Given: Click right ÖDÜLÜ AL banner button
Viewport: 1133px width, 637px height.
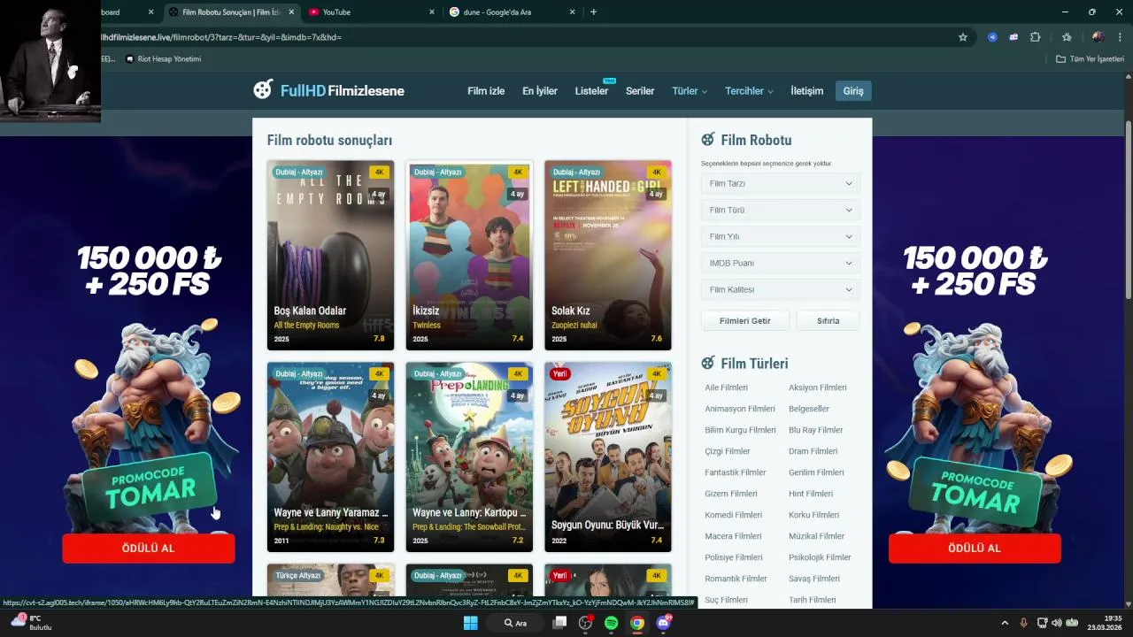Looking at the screenshot, I should (x=975, y=549).
